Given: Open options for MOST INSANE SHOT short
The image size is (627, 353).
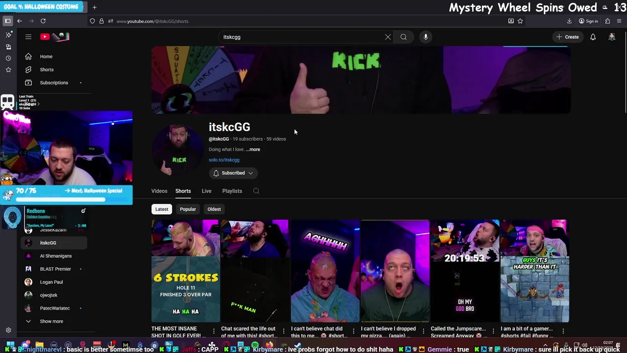Looking at the screenshot, I should (214, 331).
